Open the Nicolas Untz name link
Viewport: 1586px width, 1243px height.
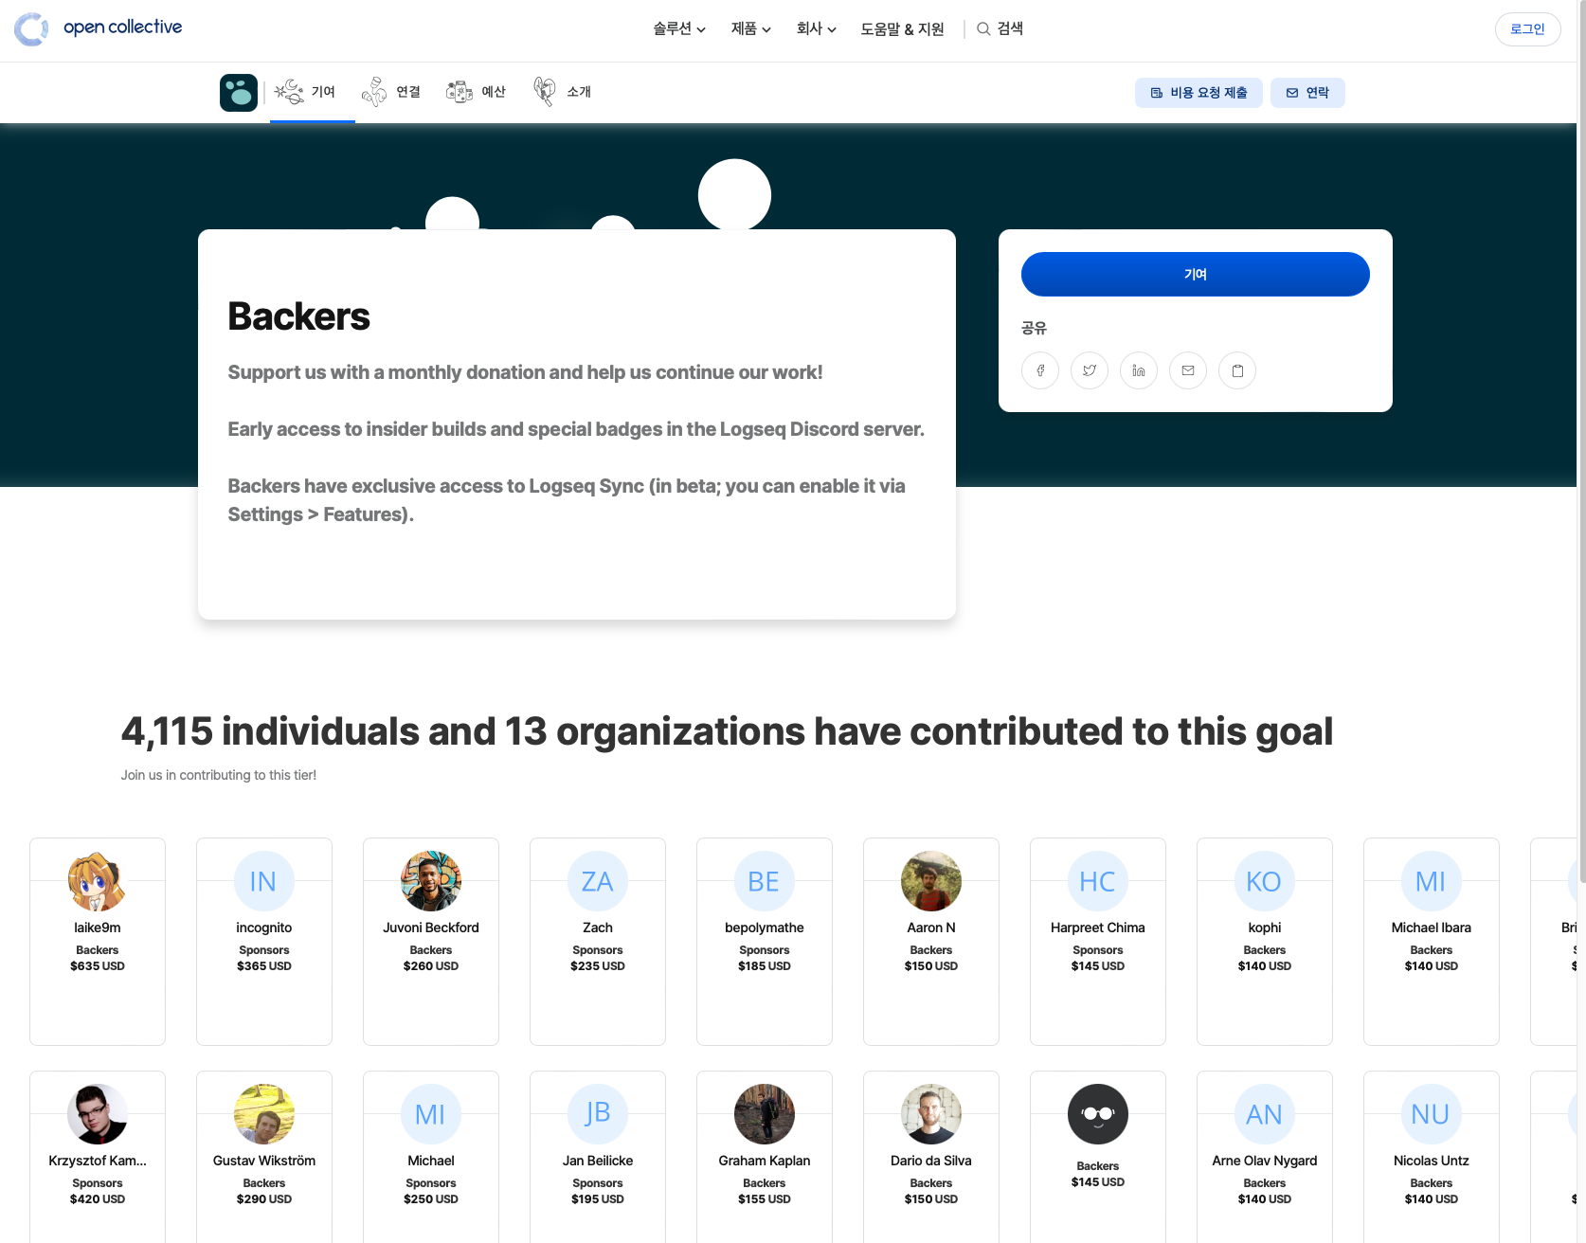pos(1432,1161)
